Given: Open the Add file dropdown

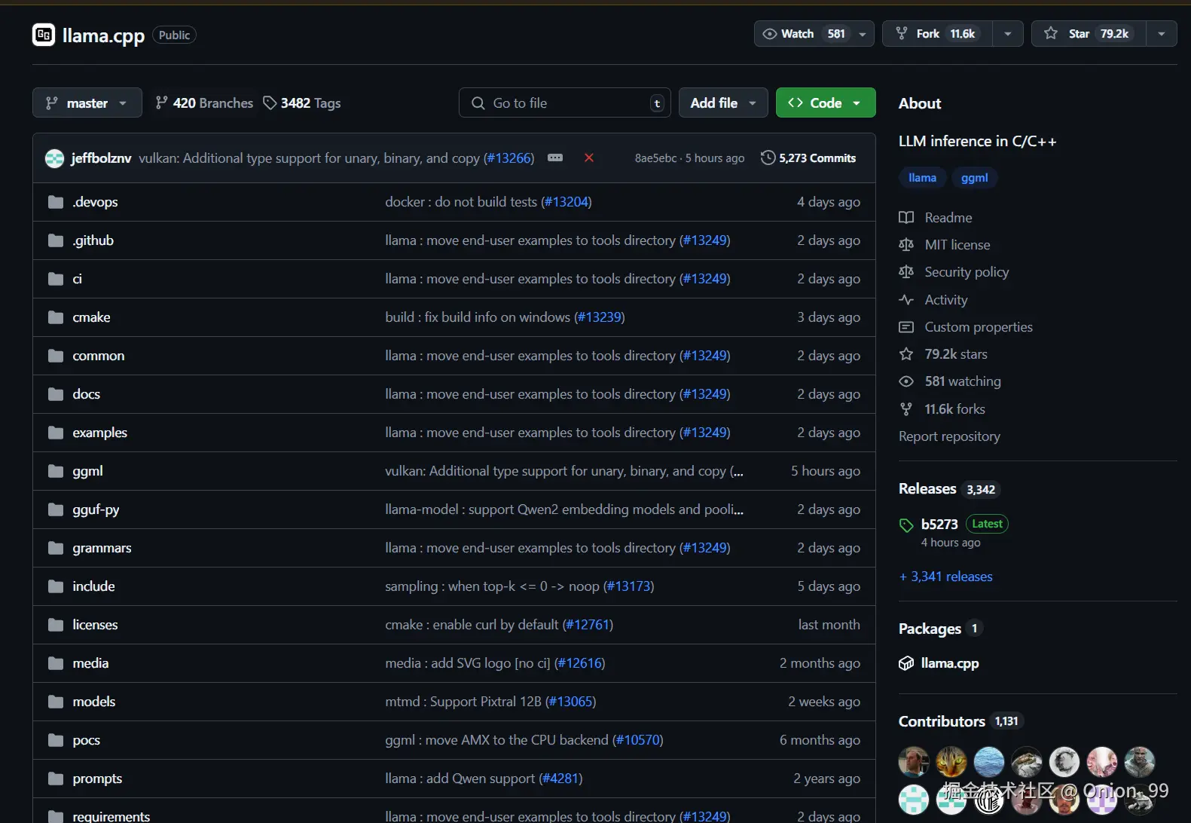Looking at the screenshot, I should (x=723, y=102).
